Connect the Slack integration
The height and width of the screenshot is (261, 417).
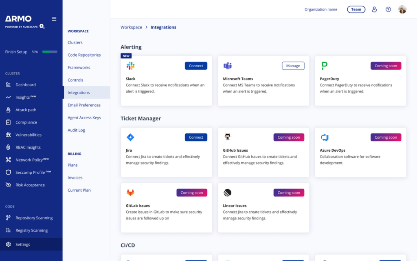point(196,66)
